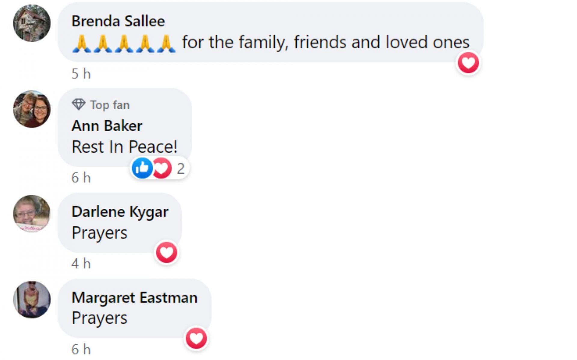577x360 pixels.
Task: Open the heart reaction on Margaret Eastman's comment
Action: pyautogui.click(x=196, y=338)
